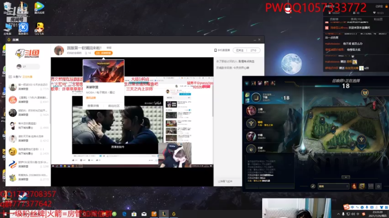The width and height of the screenshot is (389, 218).
Task: Open the 腾讯游戏 link in the popup
Action: [x=91, y=98]
